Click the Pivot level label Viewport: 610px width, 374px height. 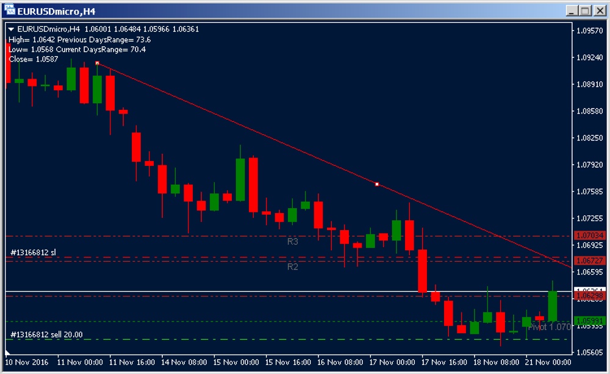click(x=549, y=327)
